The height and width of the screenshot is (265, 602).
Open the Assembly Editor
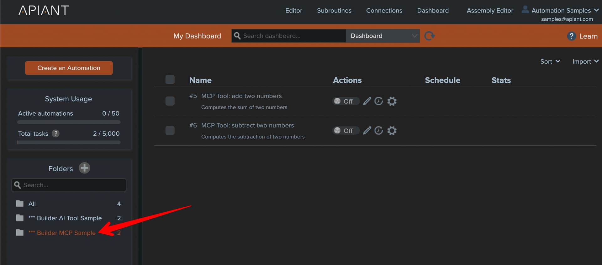coord(490,10)
